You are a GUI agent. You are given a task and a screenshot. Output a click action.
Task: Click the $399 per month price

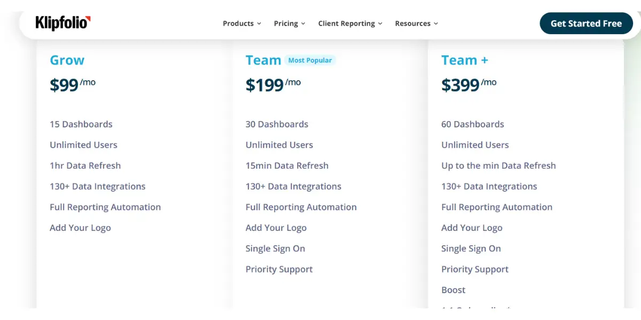[x=469, y=84]
